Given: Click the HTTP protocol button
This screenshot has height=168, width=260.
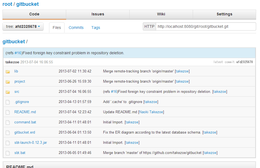Looking at the screenshot, I should coord(149,26).
